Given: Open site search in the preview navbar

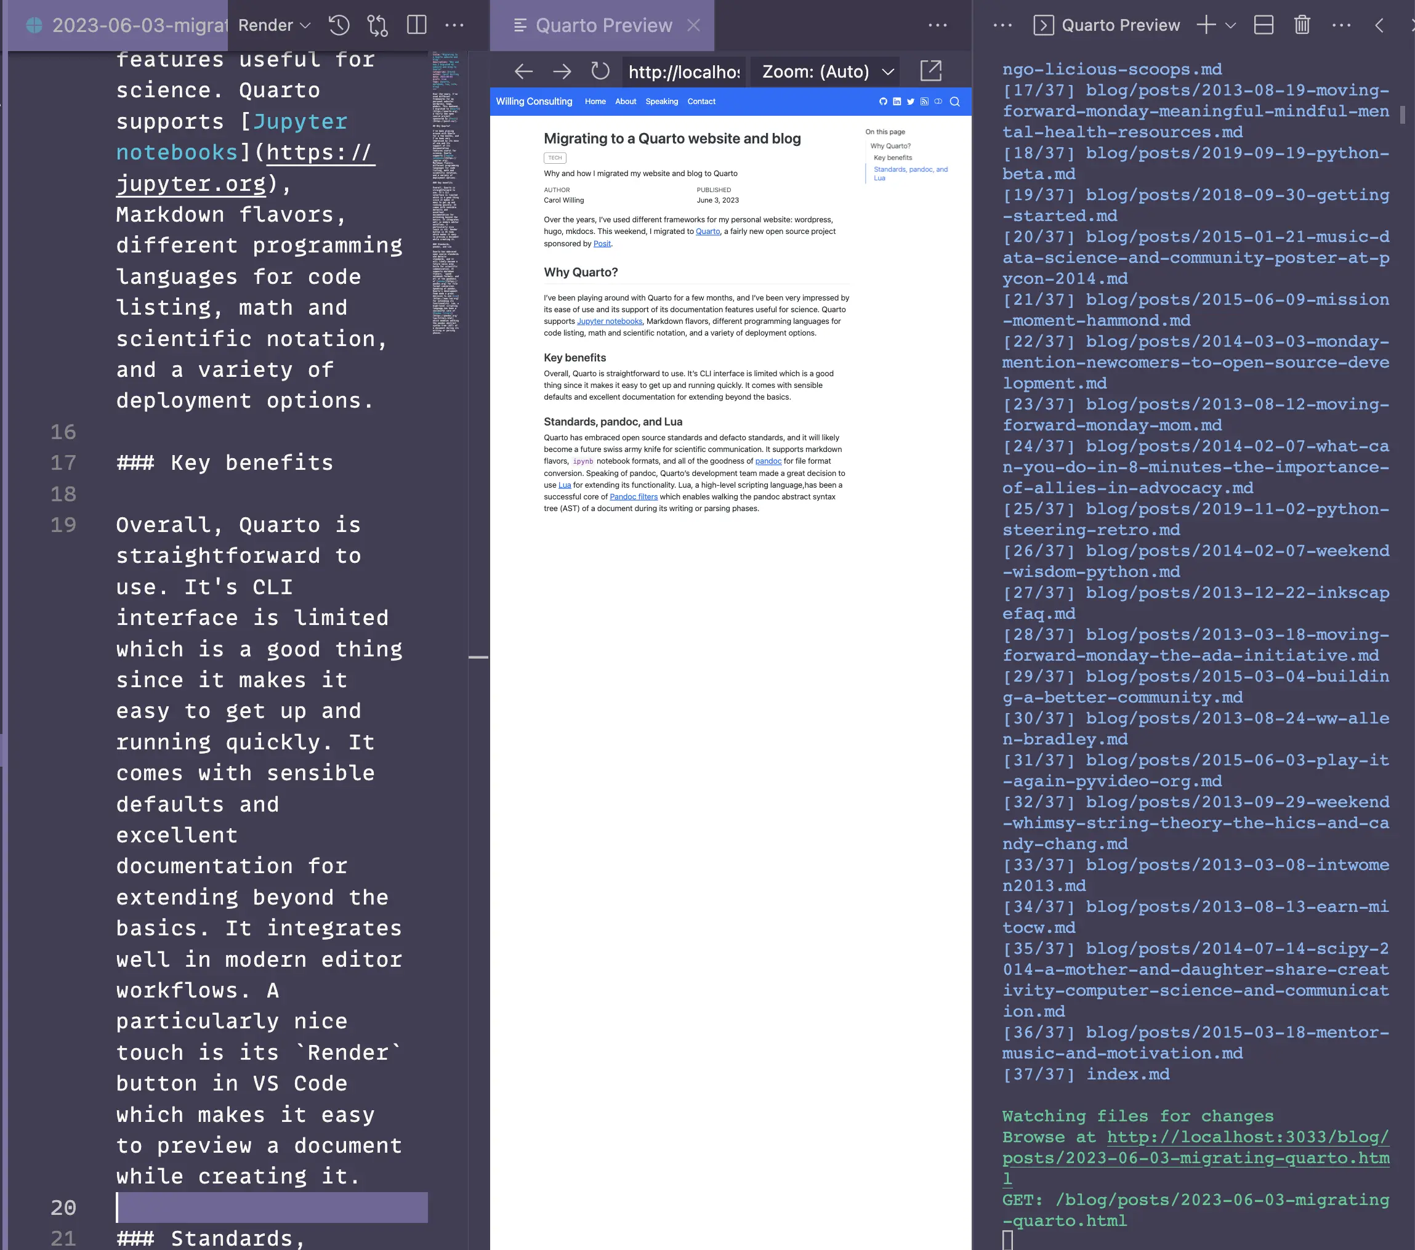Looking at the screenshot, I should click(x=955, y=101).
